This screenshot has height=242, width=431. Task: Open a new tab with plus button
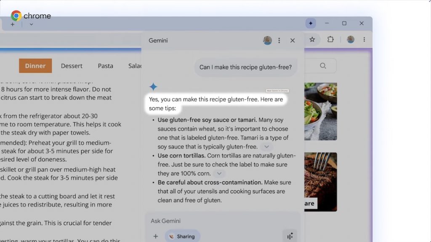click(x=13, y=24)
